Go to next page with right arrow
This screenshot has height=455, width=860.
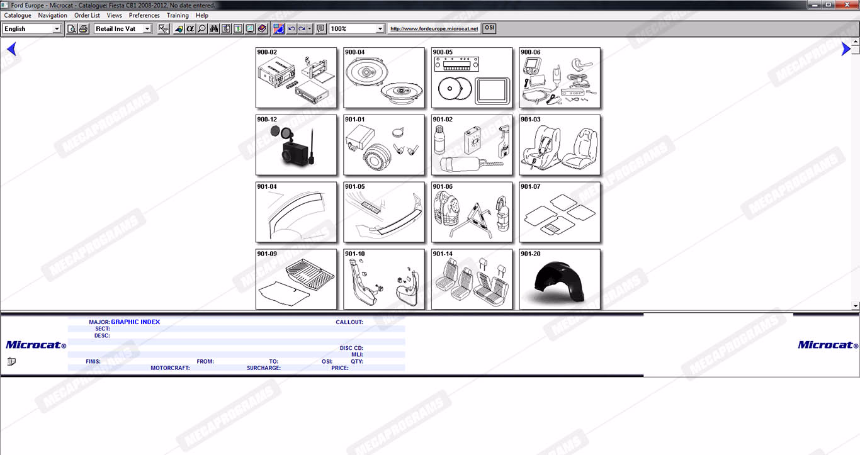point(846,49)
